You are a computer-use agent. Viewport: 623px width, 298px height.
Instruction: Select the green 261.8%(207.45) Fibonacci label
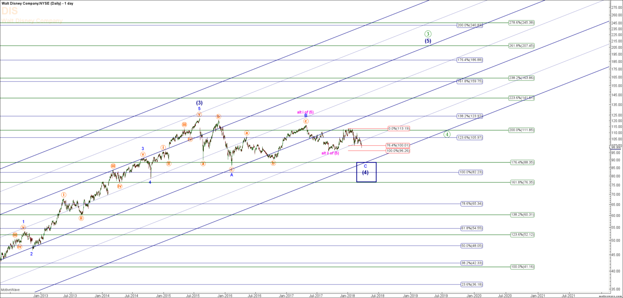click(x=521, y=46)
